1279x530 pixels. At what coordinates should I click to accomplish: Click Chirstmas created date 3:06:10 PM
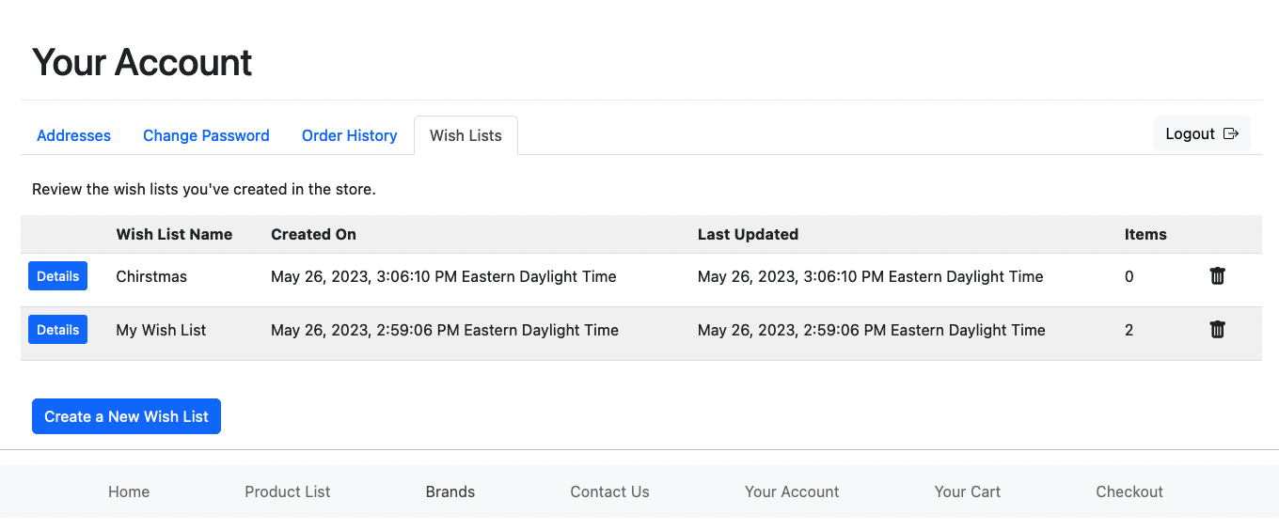[444, 276]
